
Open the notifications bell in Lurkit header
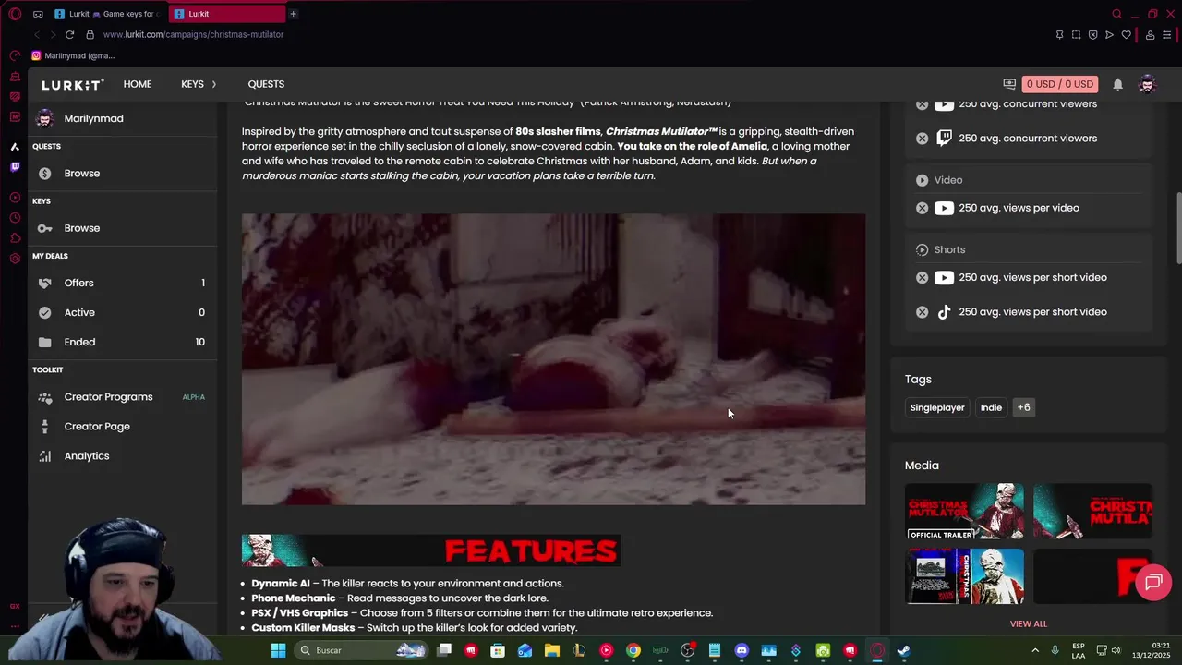[1117, 84]
